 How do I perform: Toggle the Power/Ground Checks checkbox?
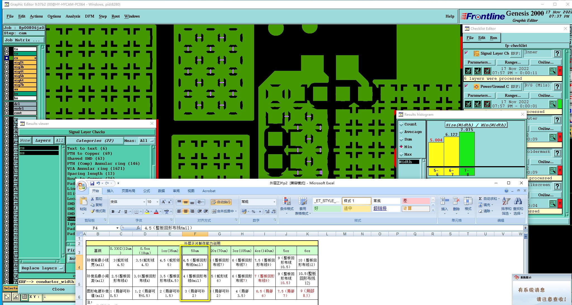coord(466,86)
